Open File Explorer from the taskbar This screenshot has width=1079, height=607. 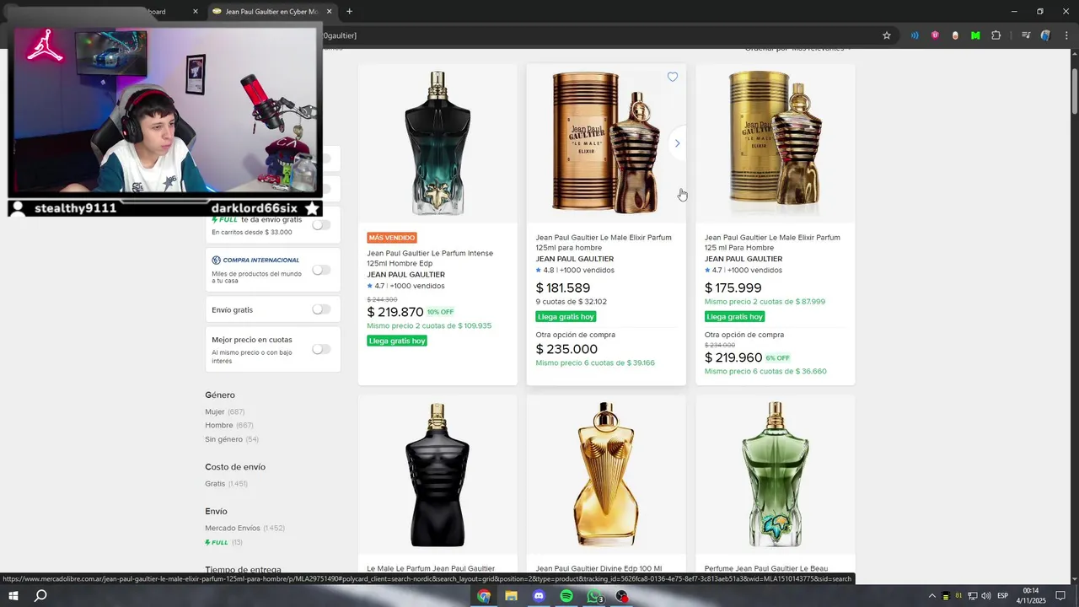(x=511, y=596)
